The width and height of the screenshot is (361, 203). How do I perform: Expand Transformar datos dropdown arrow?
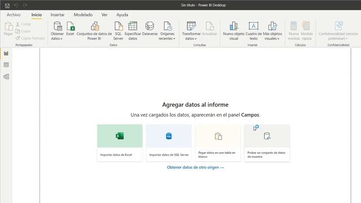196,39
